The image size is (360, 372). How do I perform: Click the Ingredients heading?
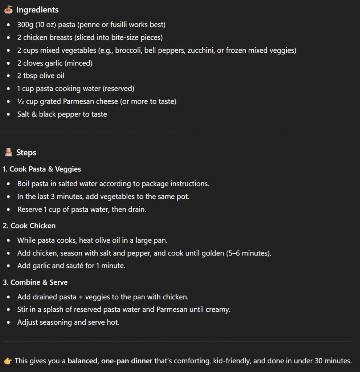click(x=37, y=10)
